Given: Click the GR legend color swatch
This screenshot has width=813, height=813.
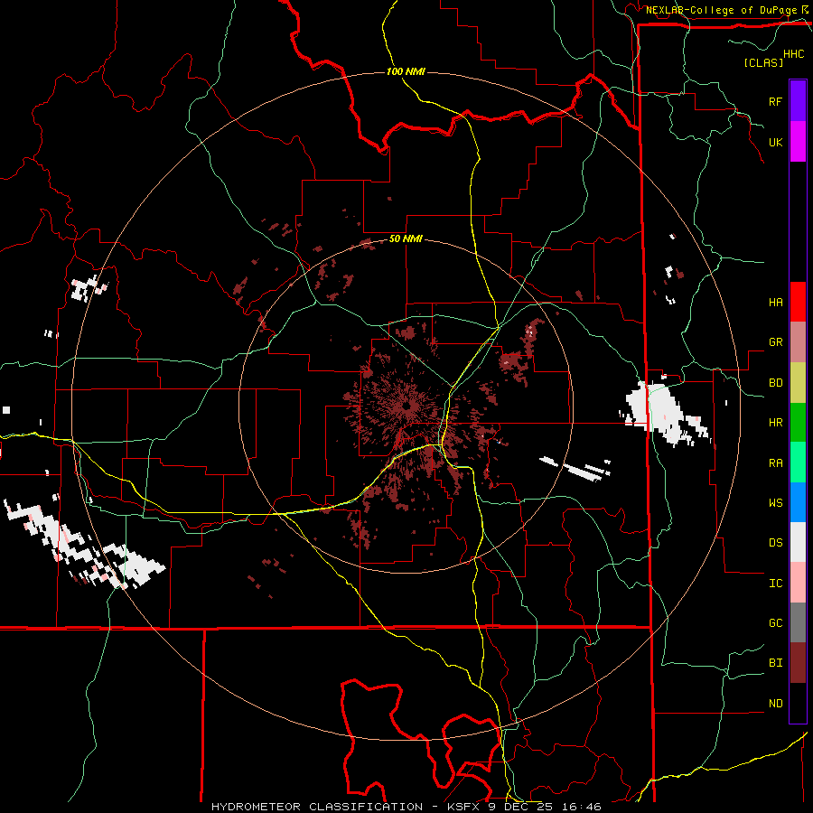Looking at the screenshot, I should tap(798, 342).
